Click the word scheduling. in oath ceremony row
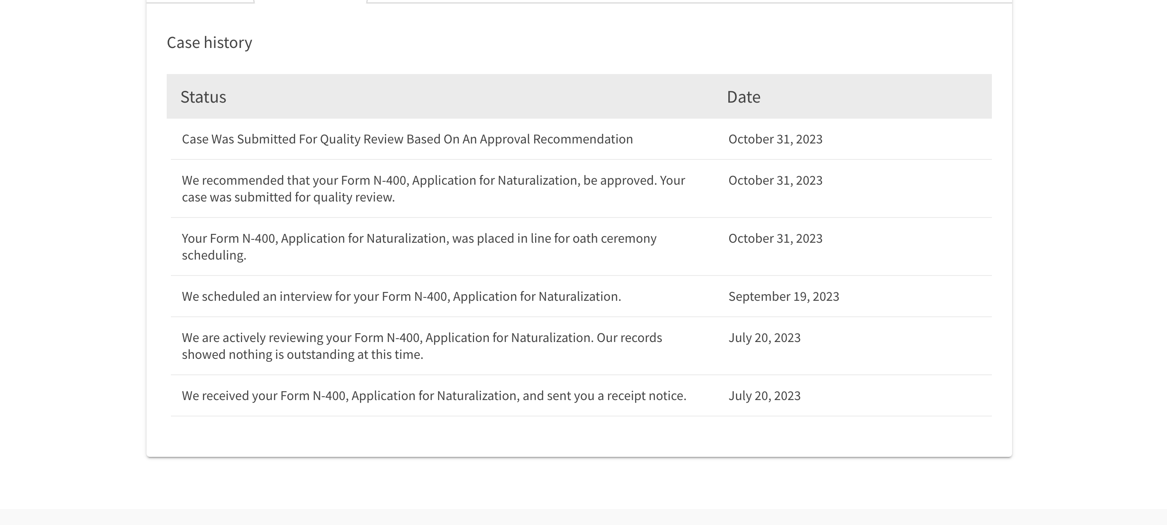The image size is (1167, 525). (214, 255)
